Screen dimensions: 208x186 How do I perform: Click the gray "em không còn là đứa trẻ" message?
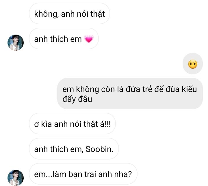130,93
